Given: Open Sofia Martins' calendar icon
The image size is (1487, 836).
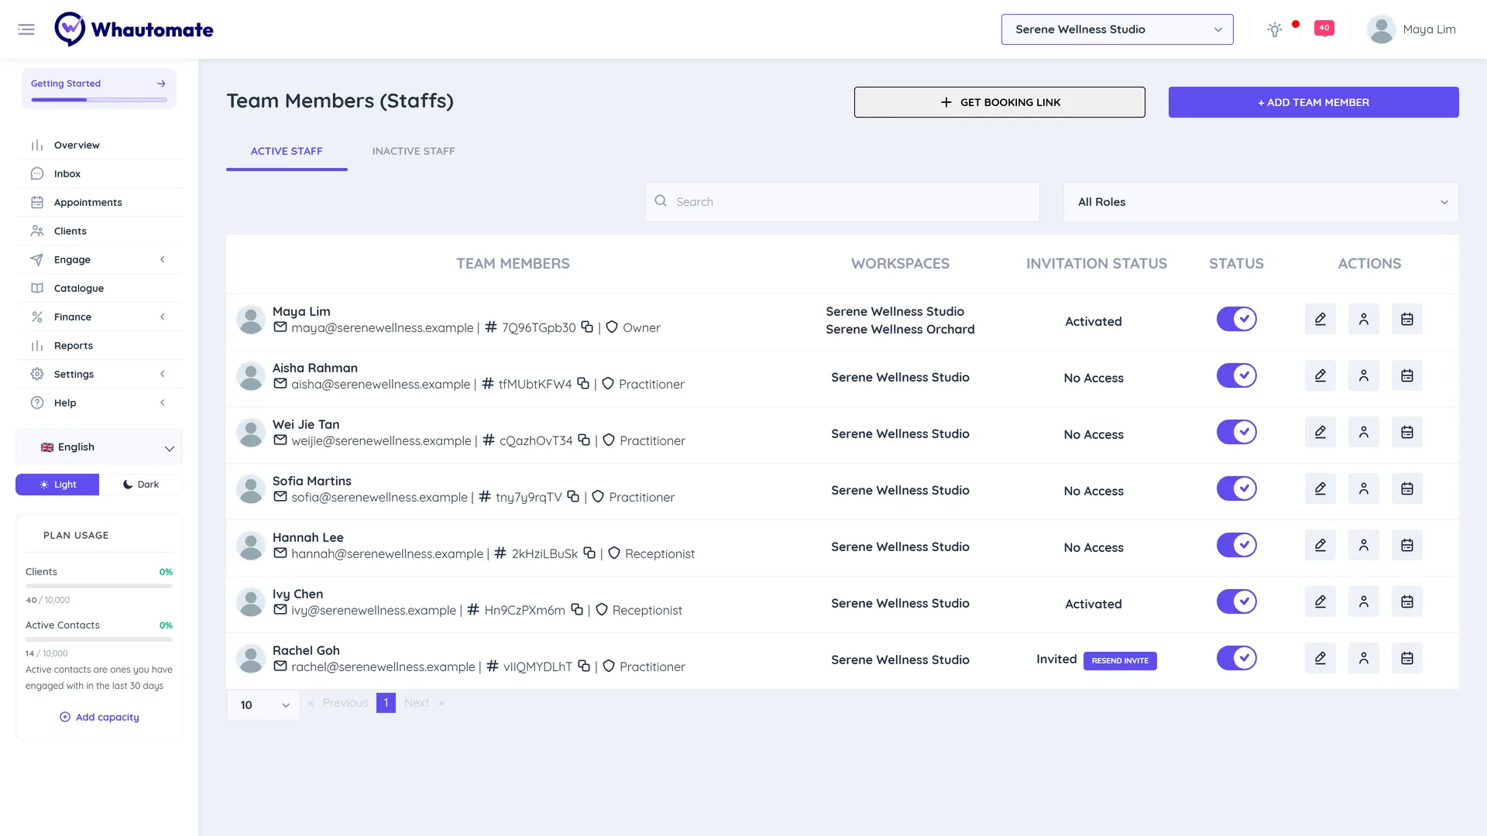Looking at the screenshot, I should coord(1407,488).
